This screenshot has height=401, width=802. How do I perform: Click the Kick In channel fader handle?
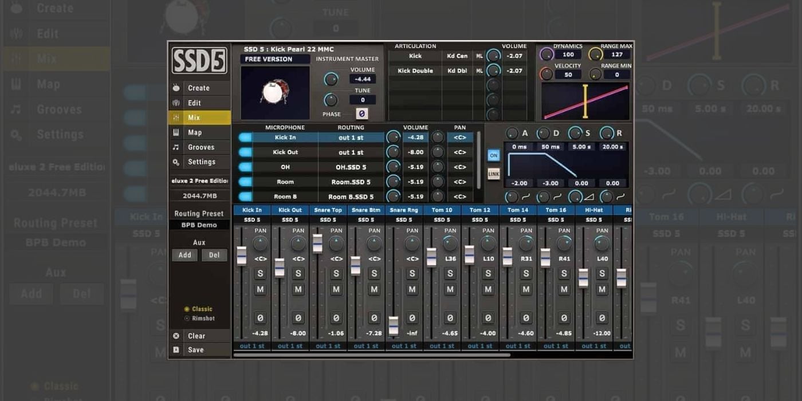(x=241, y=256)
